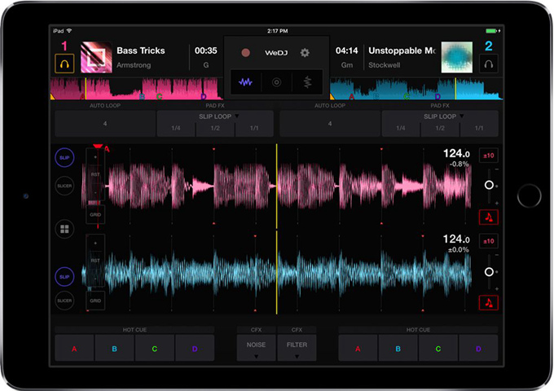
Task: Tap the battery icon in status bar
Action: (x=492, y=31)
